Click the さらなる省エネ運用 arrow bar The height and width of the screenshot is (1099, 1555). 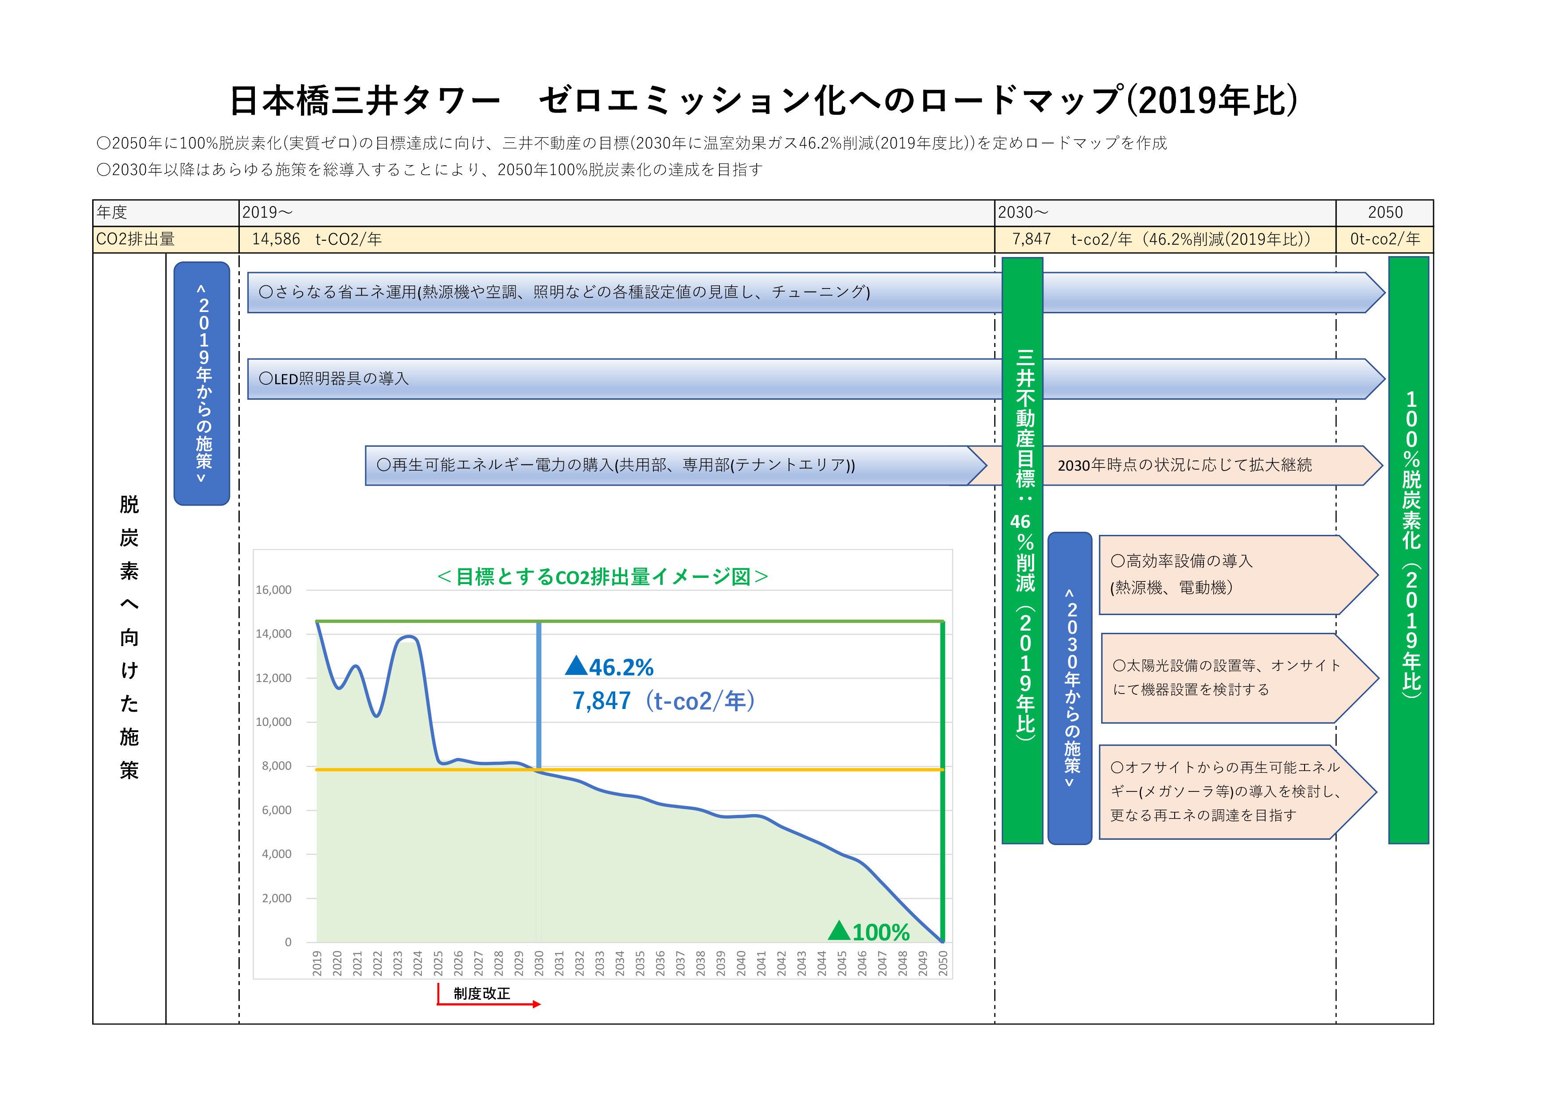tap(816, 292)
